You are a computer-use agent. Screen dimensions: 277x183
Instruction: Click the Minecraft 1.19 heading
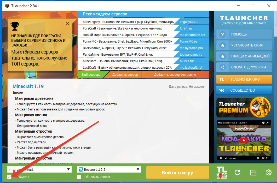click(x=28, y=86)
